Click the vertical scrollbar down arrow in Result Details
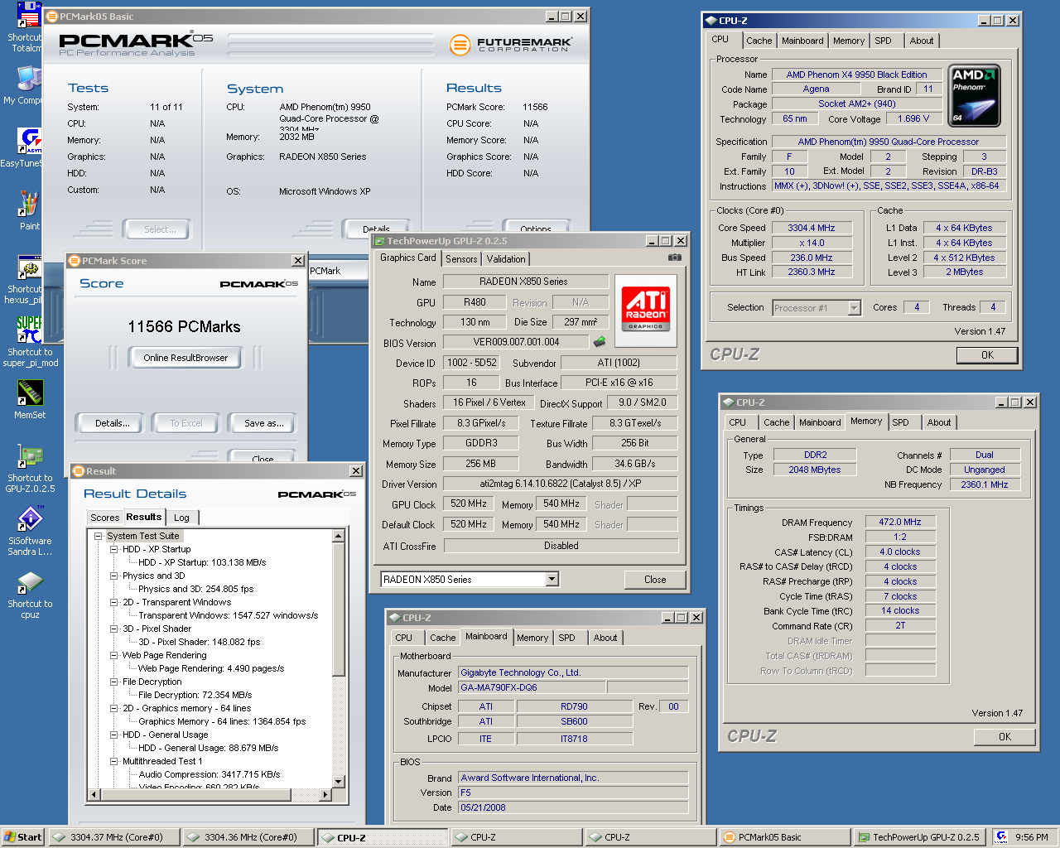Viewport: 1060px width, 848px height. pyautogui.click(x=338, y=781)
